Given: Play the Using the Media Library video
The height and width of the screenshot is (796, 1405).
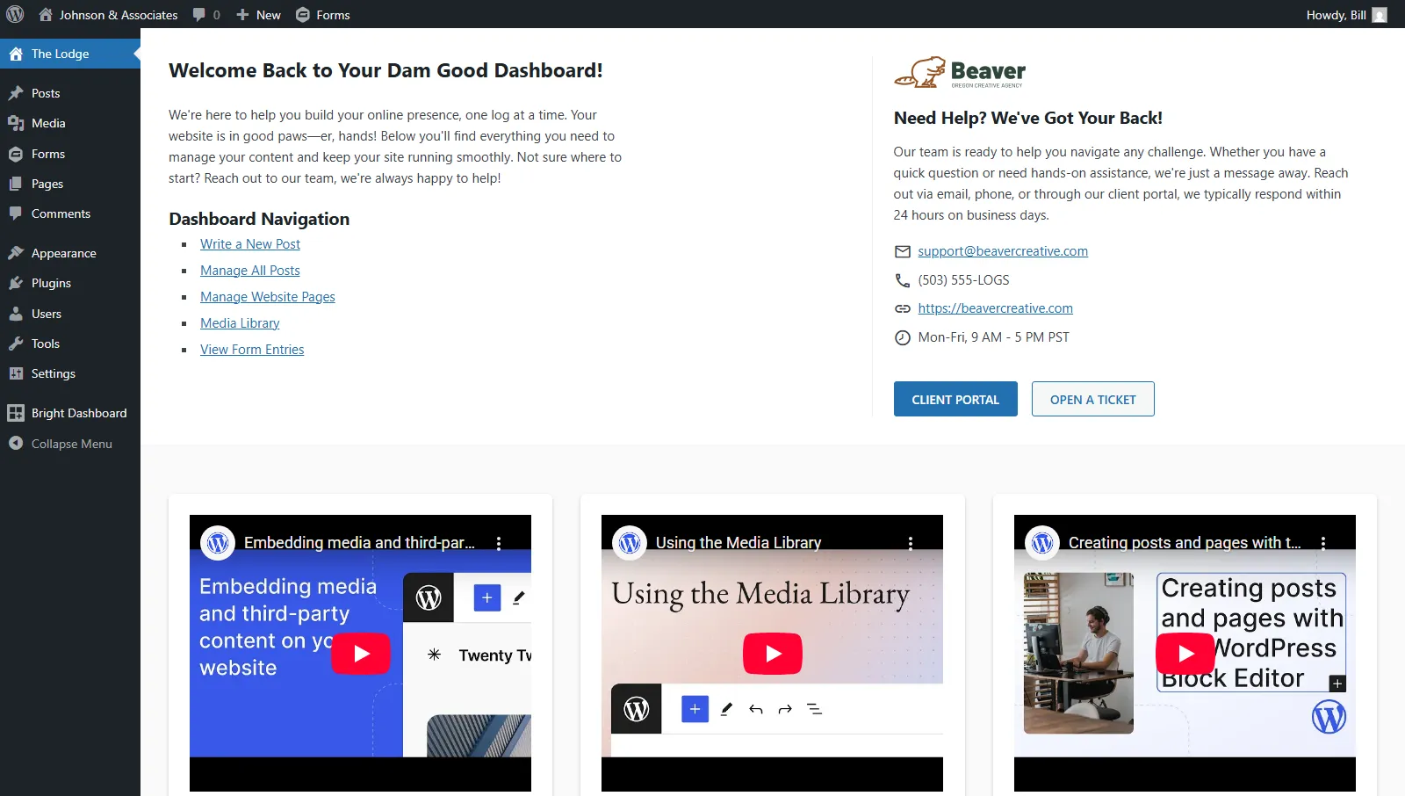Looking at the screenshot, I should point(772,654).
